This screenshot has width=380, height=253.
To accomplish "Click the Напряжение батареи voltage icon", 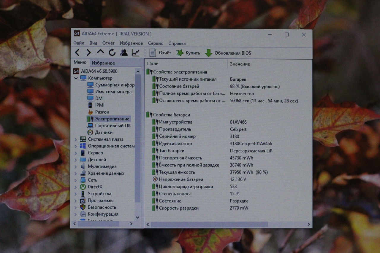I will click(x=155, y=179).
